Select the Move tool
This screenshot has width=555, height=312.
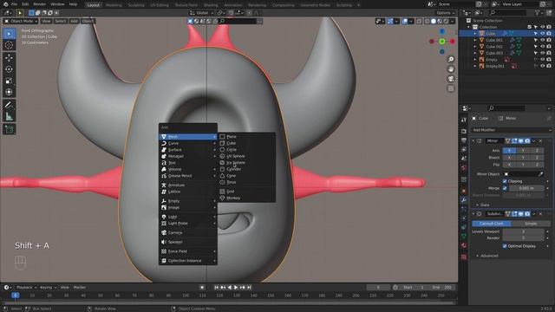tap(9, 58)
